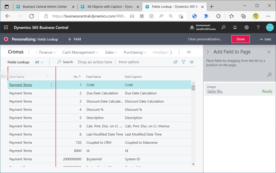Click the browser address bar URL

(x=89, y=16)
